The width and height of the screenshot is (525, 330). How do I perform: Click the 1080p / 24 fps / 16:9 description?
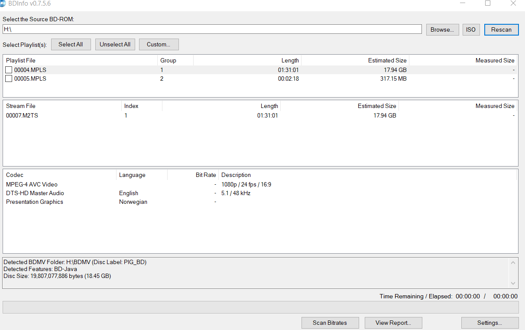(x=246, y=184)
